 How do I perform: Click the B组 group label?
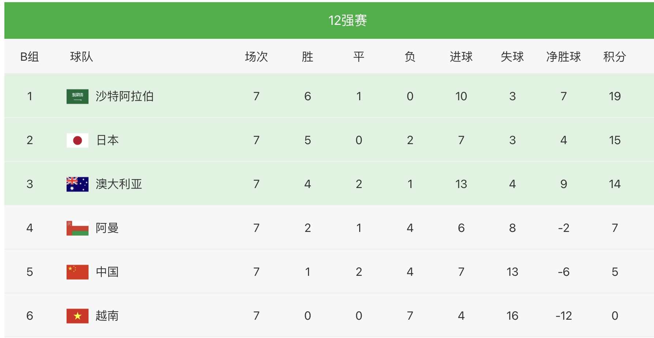coord(30,57)
